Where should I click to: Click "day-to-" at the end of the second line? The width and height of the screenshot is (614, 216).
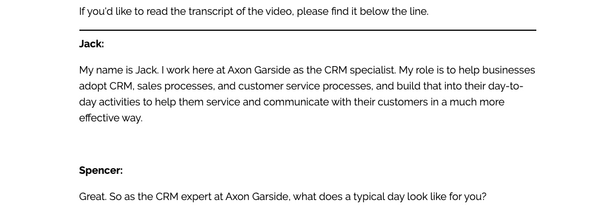(x=505, y=86)
